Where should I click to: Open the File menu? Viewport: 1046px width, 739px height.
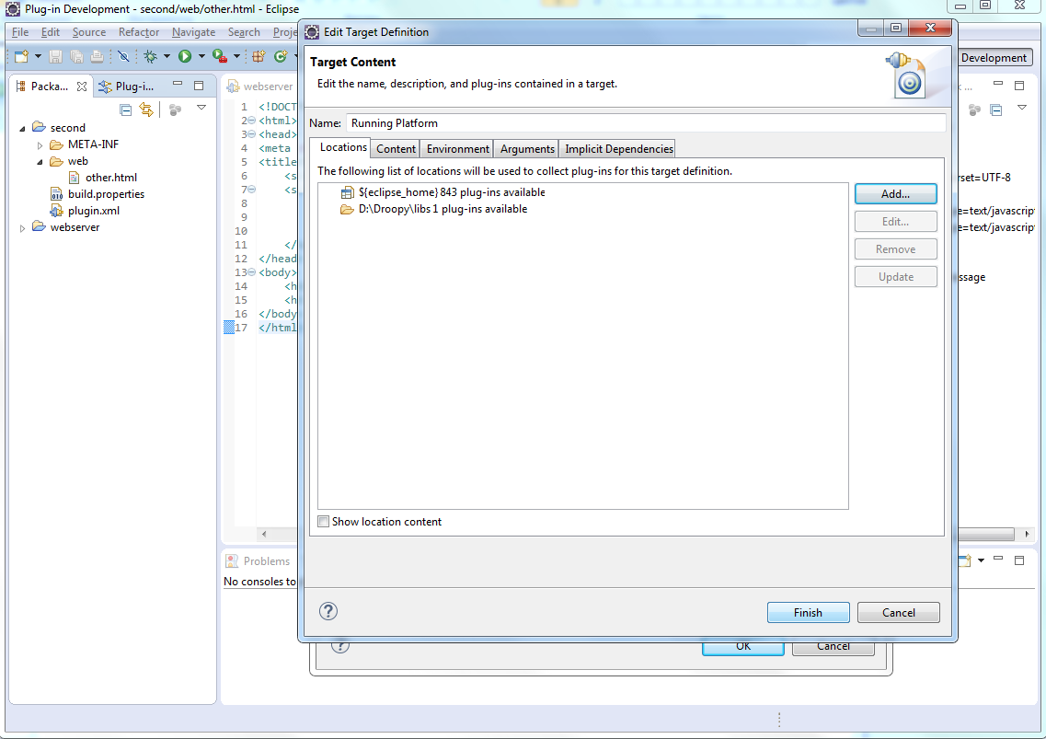click(20, 32)
